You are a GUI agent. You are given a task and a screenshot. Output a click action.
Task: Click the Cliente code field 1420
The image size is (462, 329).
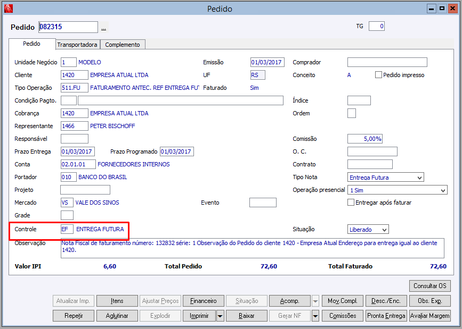(74, 75)
